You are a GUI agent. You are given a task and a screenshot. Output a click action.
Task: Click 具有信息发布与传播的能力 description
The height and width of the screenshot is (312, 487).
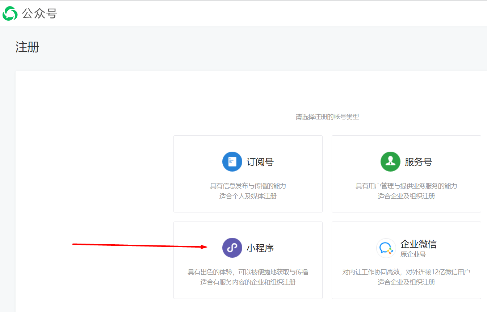248,186
